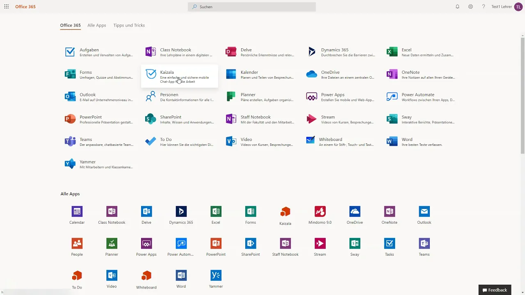Open Yammer tile with Mit Mitarbeitern description
Image resolution: width=525 pixels, height=295 pixels.
coord(99,164)
